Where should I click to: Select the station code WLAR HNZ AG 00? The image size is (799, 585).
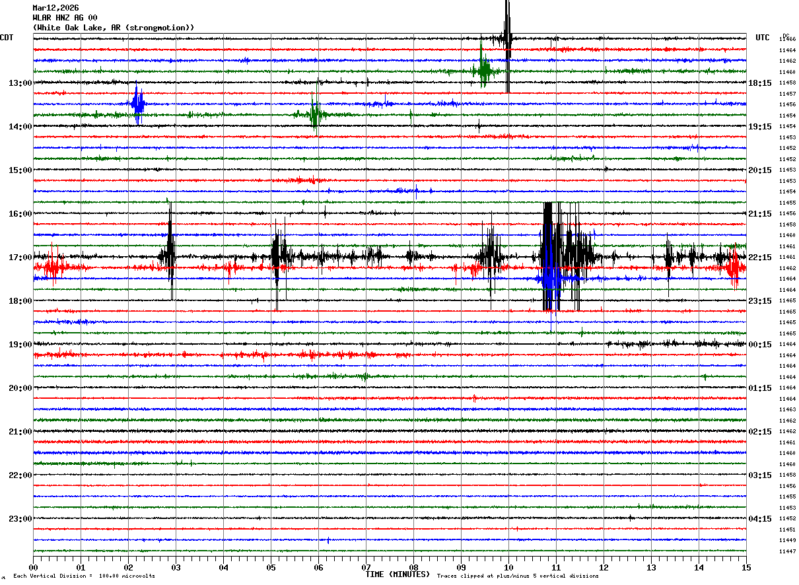click(65, 18)
